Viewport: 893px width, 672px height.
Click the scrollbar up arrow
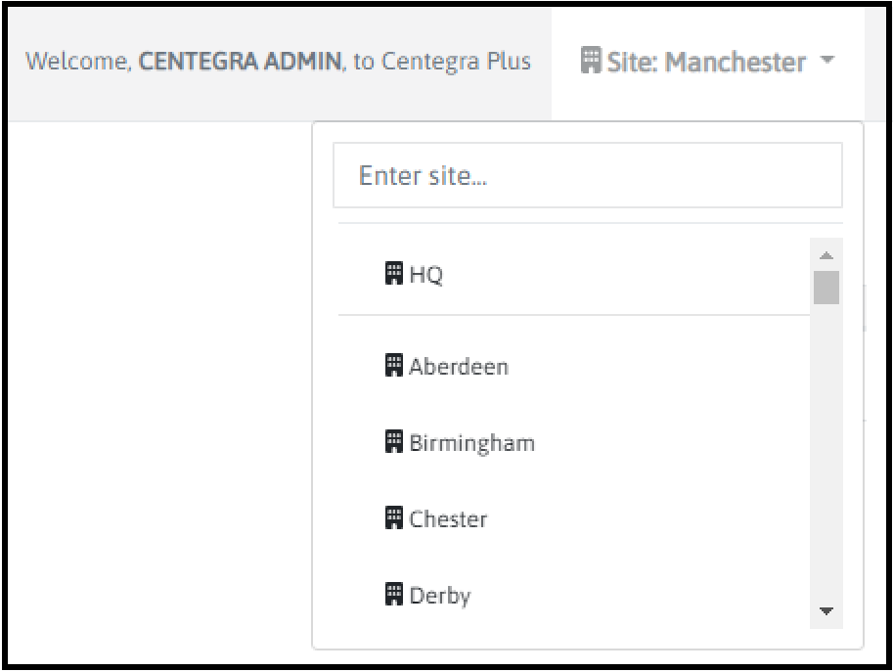[826, 255]
